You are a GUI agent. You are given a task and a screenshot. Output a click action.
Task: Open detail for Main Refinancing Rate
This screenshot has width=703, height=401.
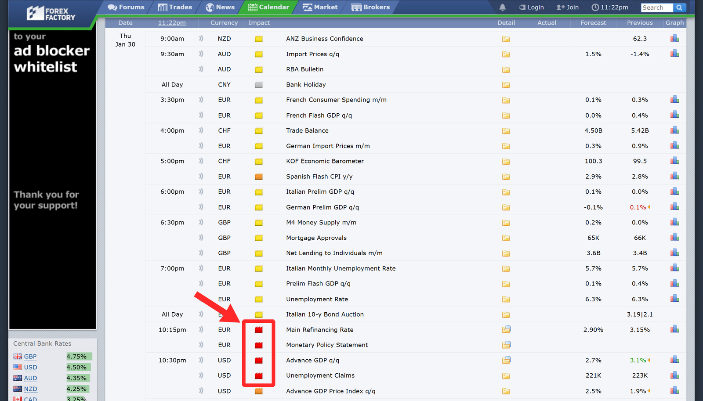507,329
